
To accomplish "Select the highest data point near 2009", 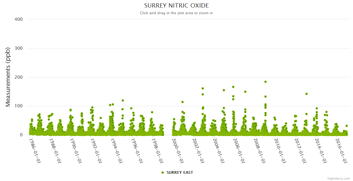I will point(266,82).
